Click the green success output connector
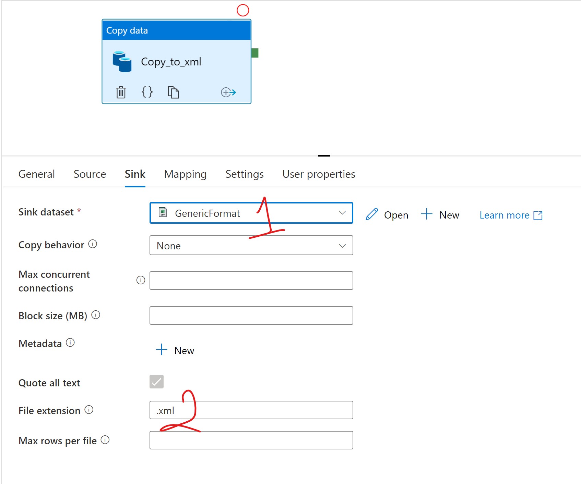 pyautogui.click(x=255, y=53)
